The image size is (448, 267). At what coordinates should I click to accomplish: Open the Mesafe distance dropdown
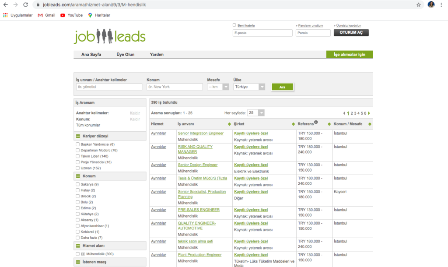pos(218,87)
